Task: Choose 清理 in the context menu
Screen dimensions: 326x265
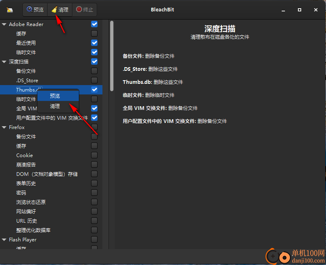Action: point(58,106)
